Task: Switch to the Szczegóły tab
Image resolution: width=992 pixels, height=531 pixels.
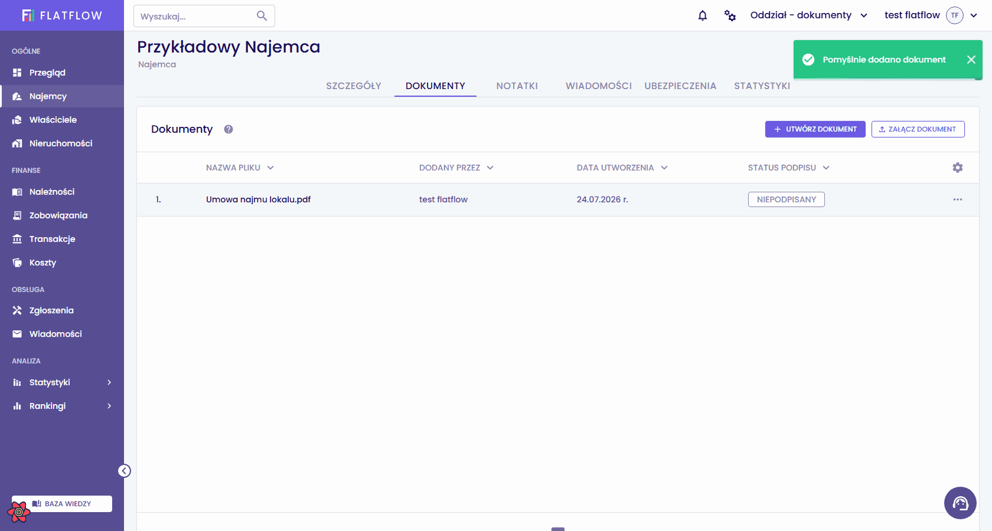Action: (x=354, y=86)
